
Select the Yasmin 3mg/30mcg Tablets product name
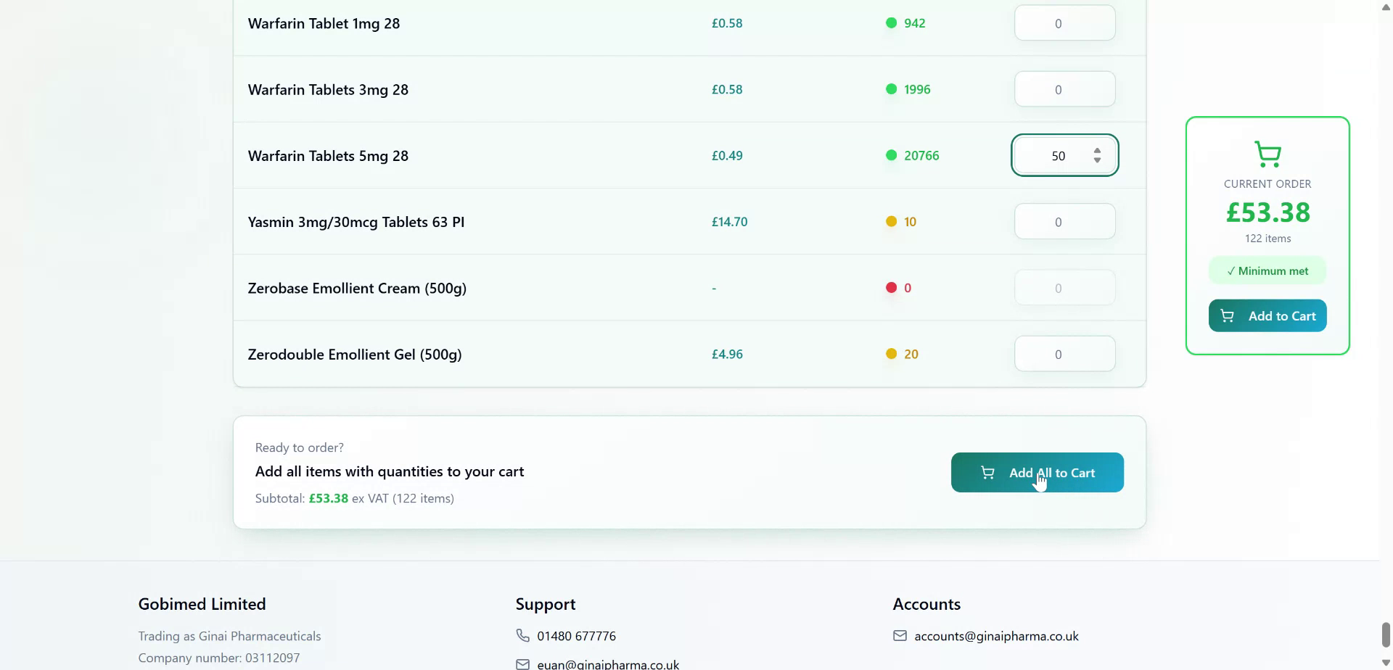356,222
